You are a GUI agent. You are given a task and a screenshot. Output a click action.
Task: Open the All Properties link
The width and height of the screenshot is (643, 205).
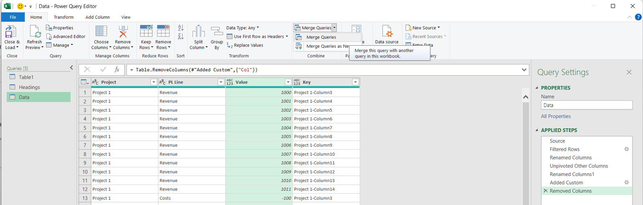pyautogui.click(x=555, y=117)
